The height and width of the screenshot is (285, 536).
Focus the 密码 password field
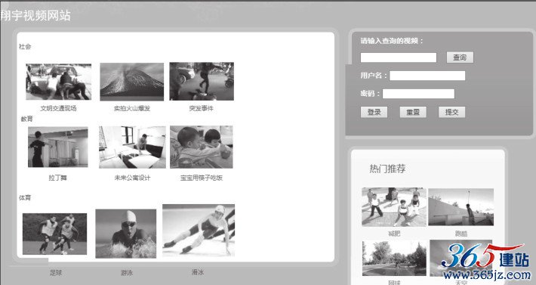pos(418,94)
